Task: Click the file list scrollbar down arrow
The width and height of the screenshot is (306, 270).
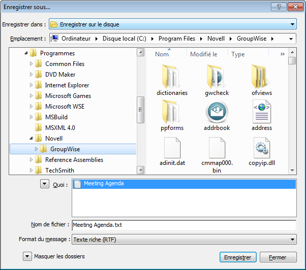Action: click(292, 170)
